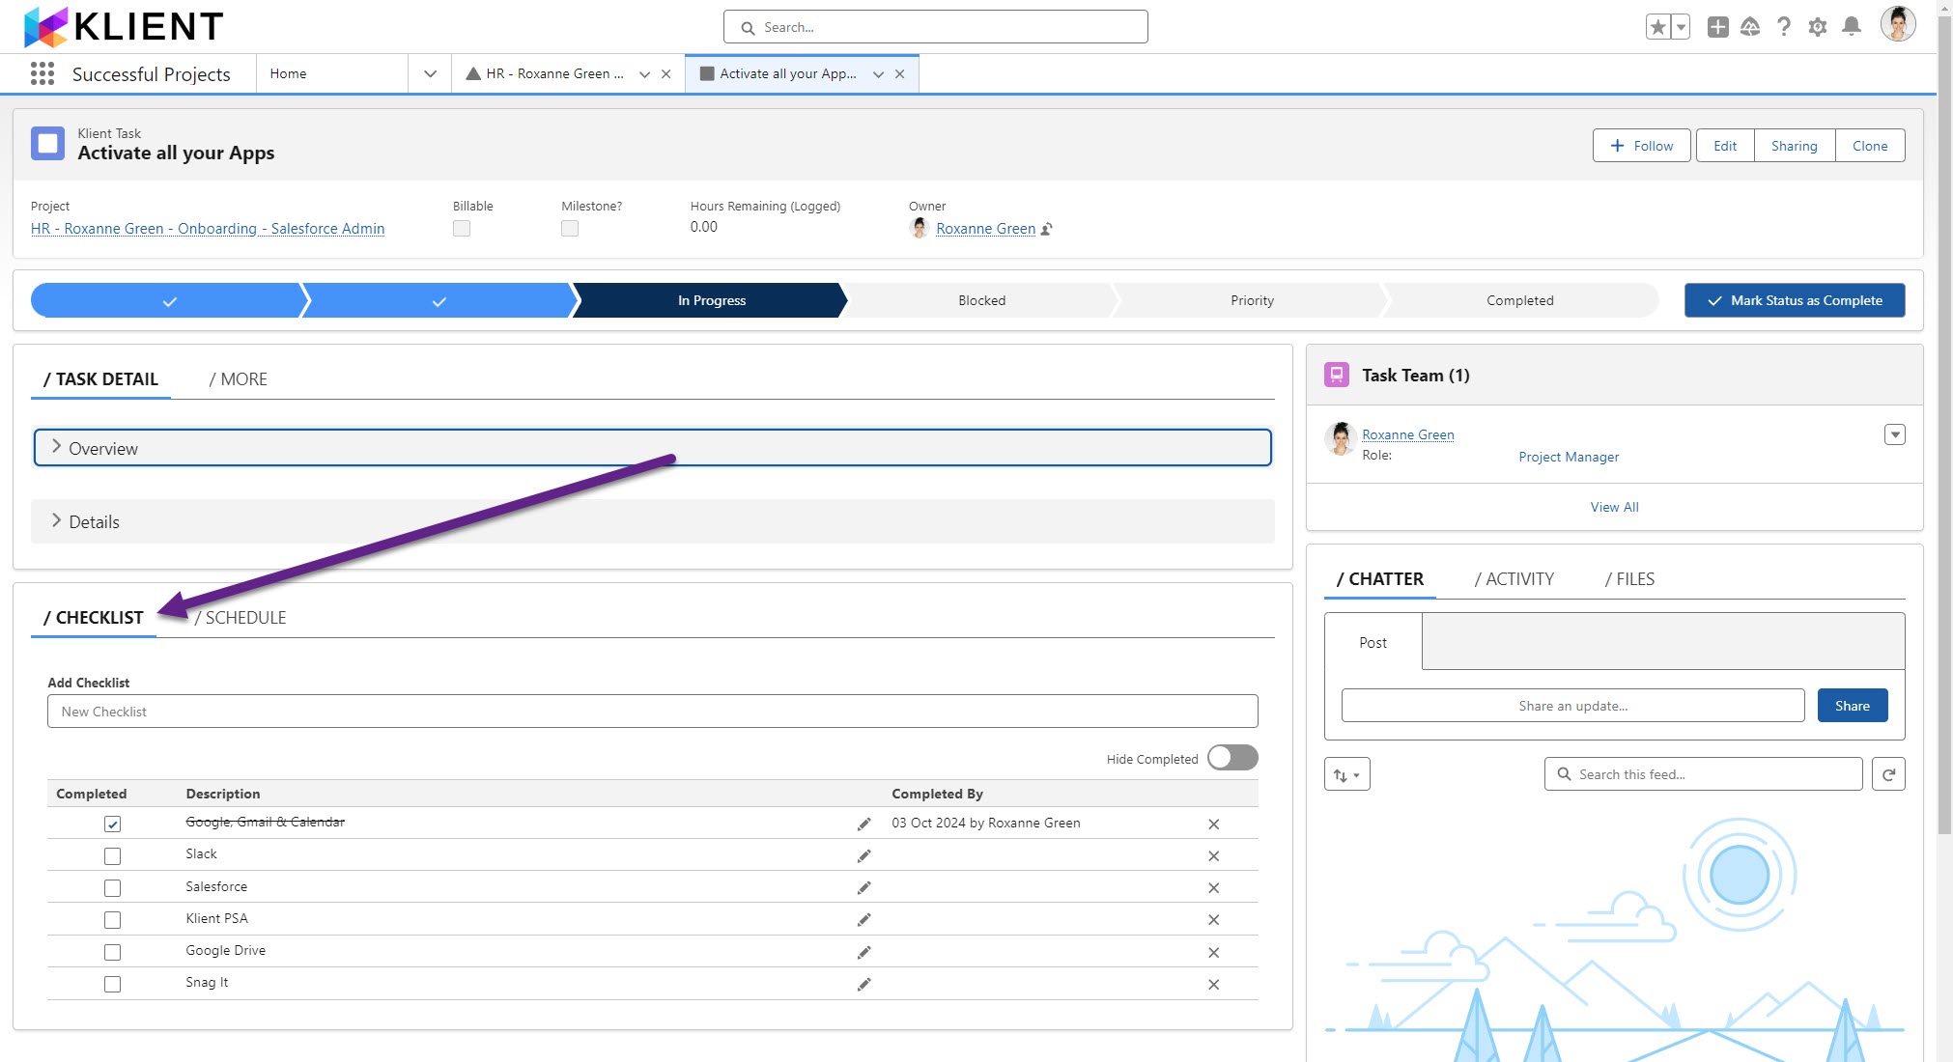
Task: Click the Follow button
Action: 1641,146
